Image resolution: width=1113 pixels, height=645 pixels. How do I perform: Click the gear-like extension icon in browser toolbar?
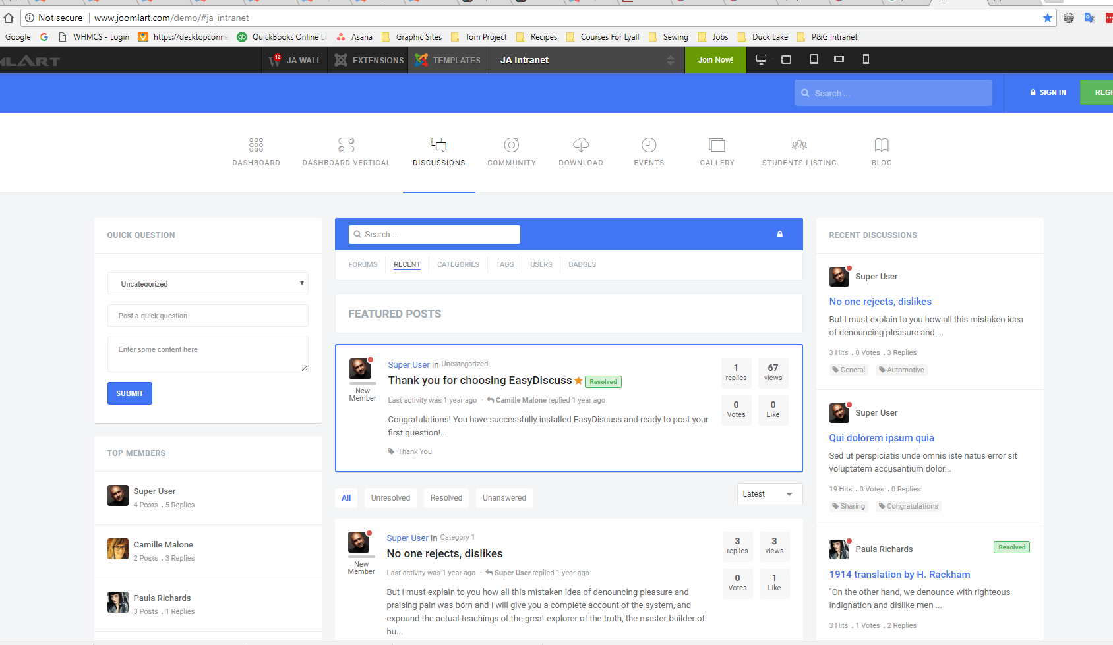click(x=1069, y=18)
